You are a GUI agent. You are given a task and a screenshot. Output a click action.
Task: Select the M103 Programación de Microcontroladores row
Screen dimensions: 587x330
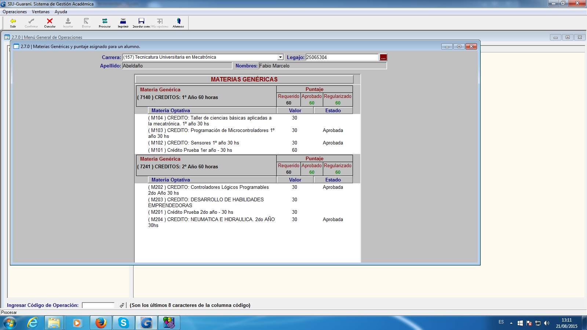click(247, 133)
